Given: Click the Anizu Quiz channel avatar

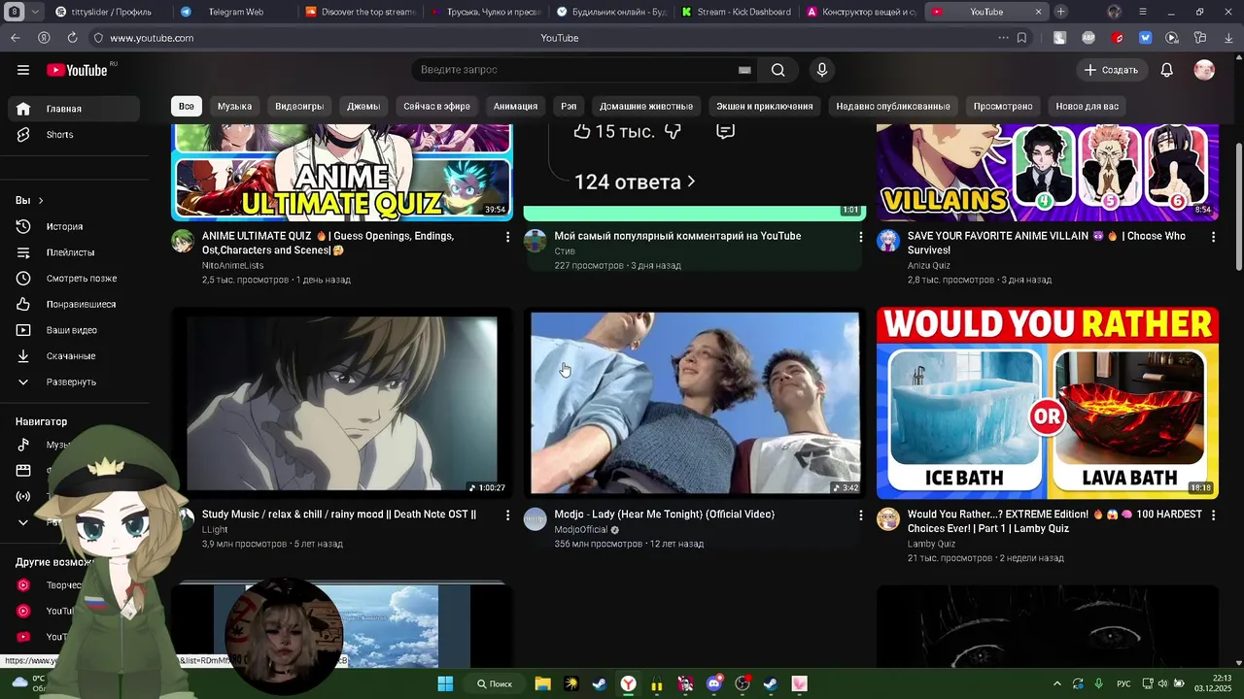Looking at the screenshot, I should coord(888,242).
